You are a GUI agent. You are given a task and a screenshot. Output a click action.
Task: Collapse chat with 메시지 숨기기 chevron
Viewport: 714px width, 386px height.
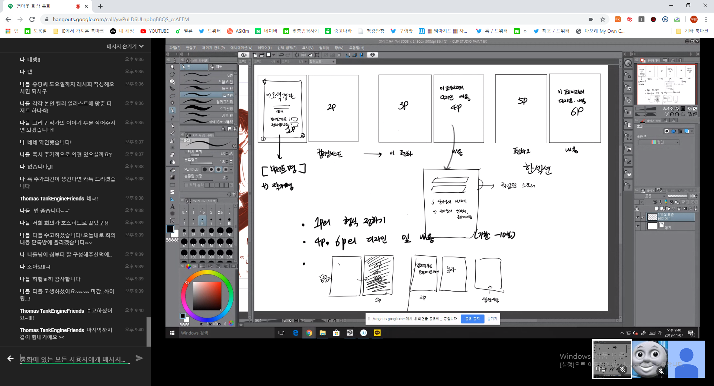click(x=141, y=46)
